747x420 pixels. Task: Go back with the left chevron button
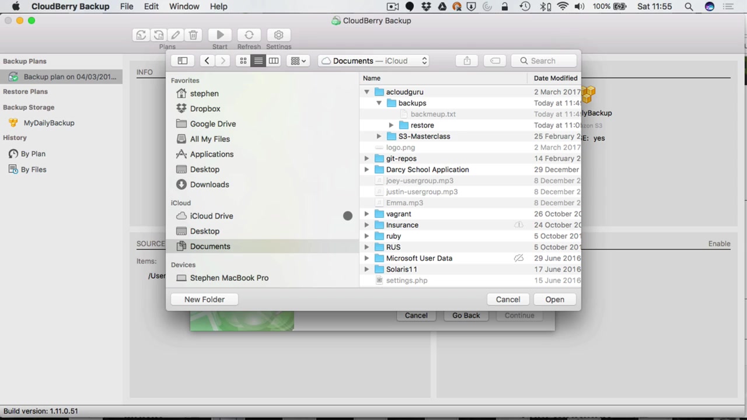point(207,61)
